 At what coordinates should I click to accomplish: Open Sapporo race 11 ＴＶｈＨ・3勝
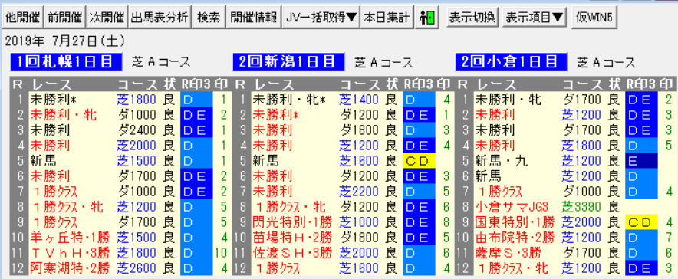click(x=70, y=252)
